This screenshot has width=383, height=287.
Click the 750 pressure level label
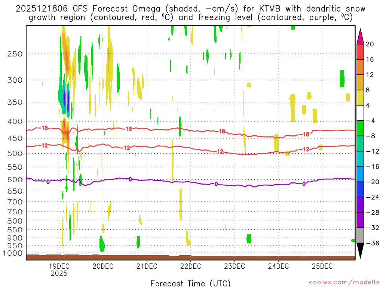[x=15, y=212]
